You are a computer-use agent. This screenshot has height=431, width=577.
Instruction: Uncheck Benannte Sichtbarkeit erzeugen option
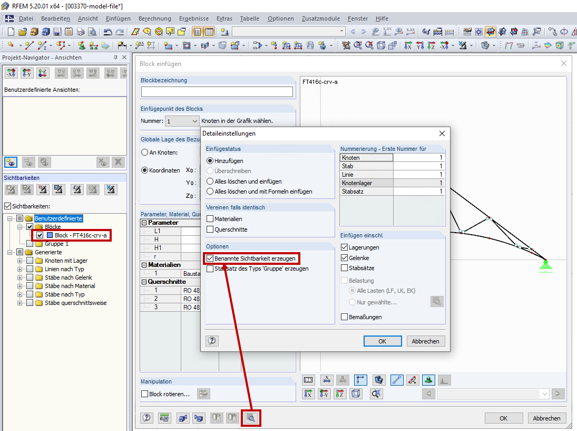pyautogui.click(x=210, y=258)
